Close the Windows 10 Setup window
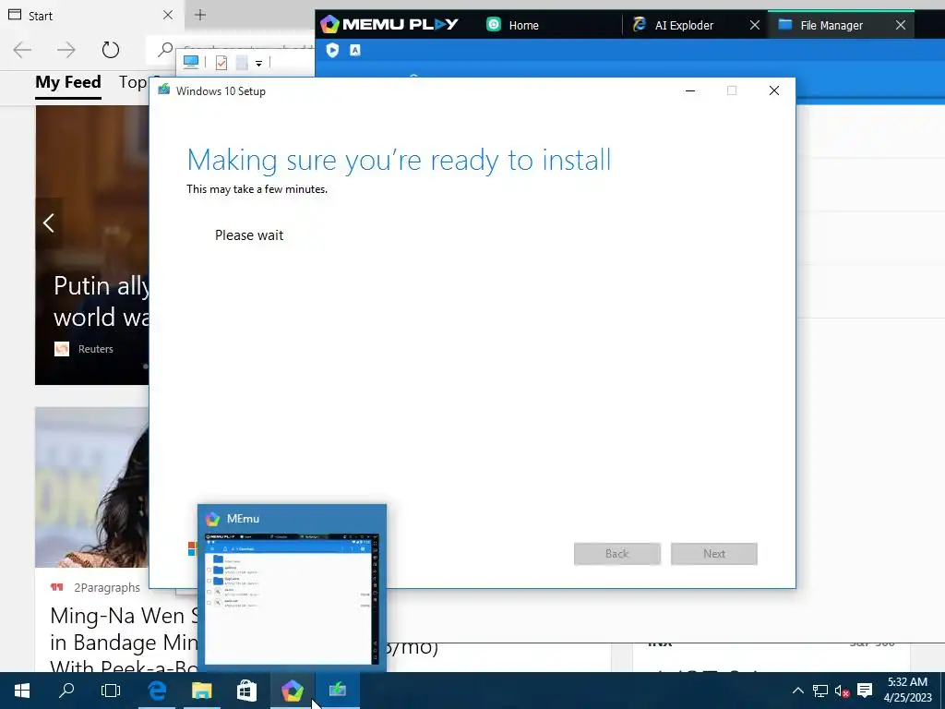The width and height of the screenshot is (945, 709). coord(774,90)
